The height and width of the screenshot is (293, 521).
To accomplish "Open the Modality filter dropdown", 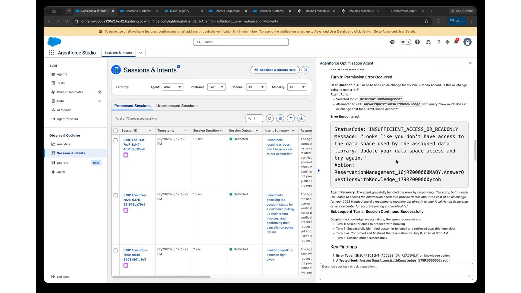I will click(x=297, y=87).
